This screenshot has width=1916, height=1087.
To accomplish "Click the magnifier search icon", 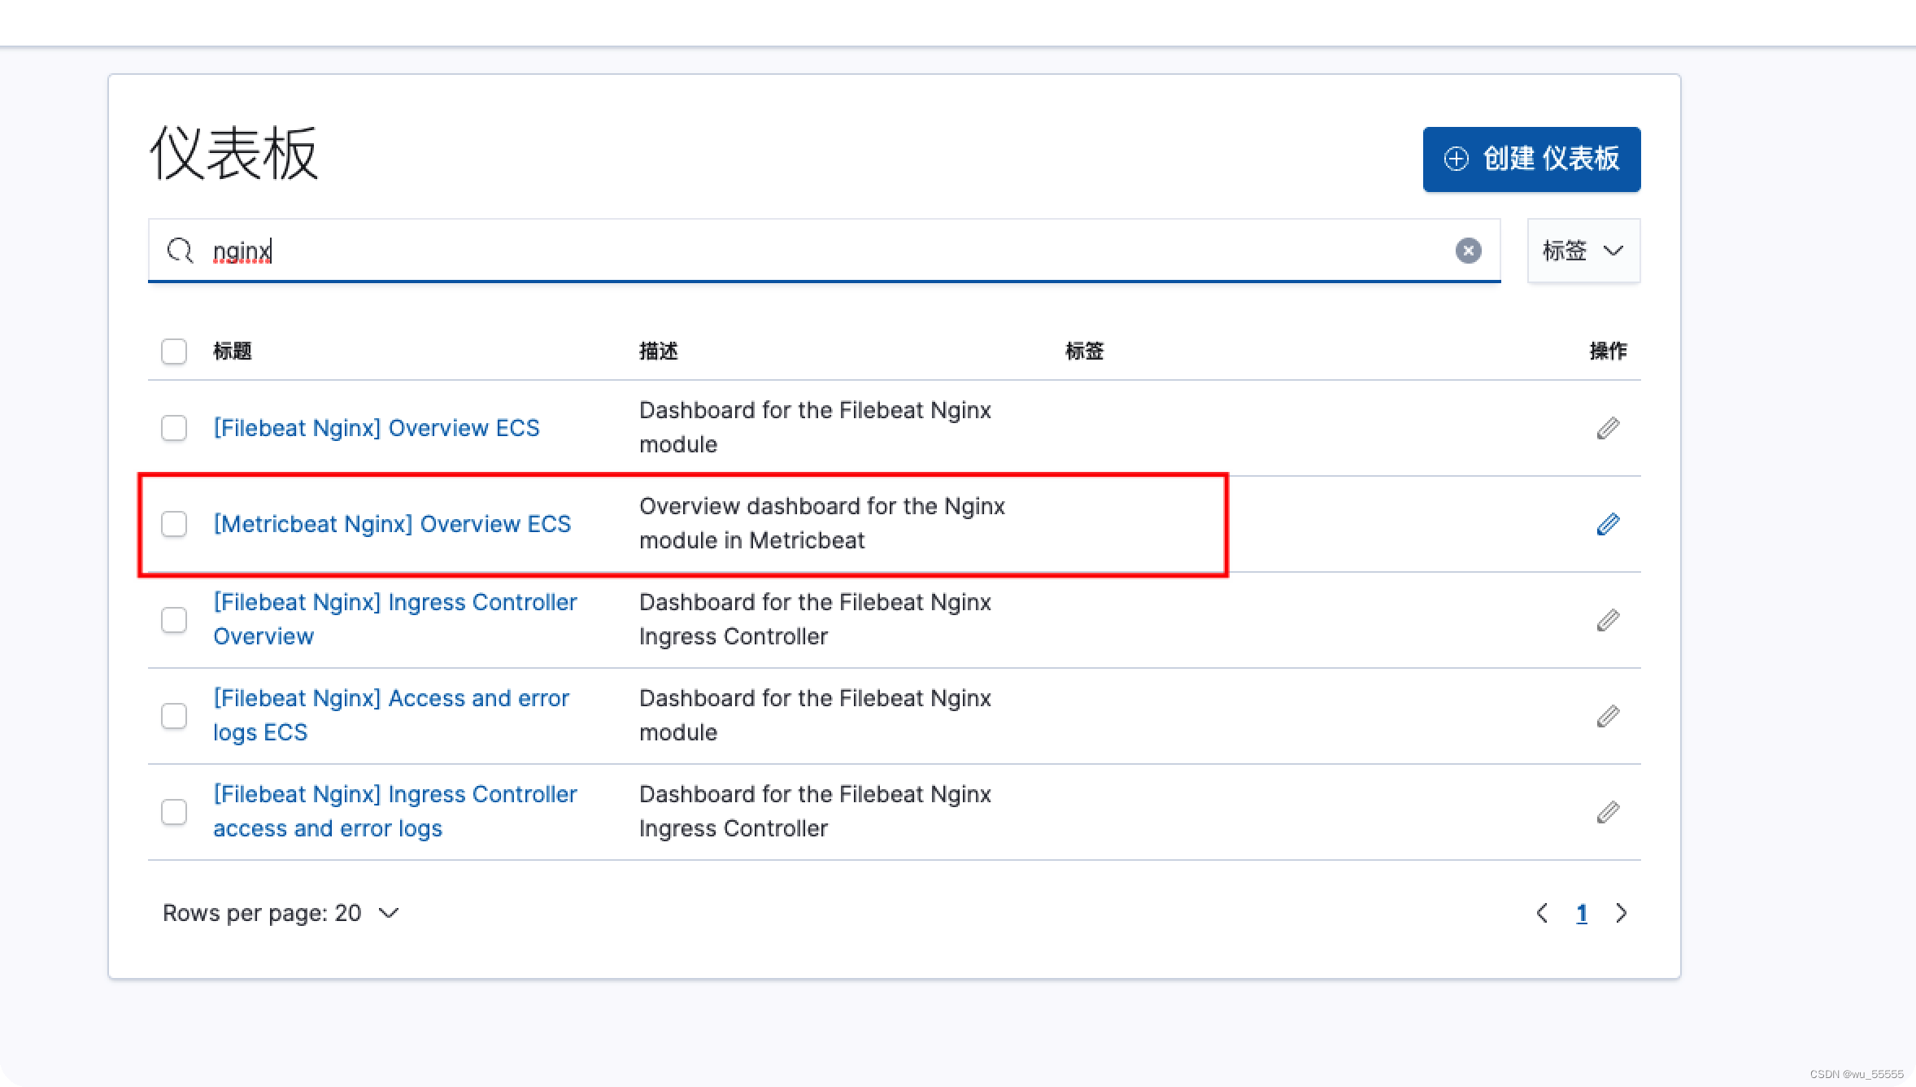I will tap(179, 251).
